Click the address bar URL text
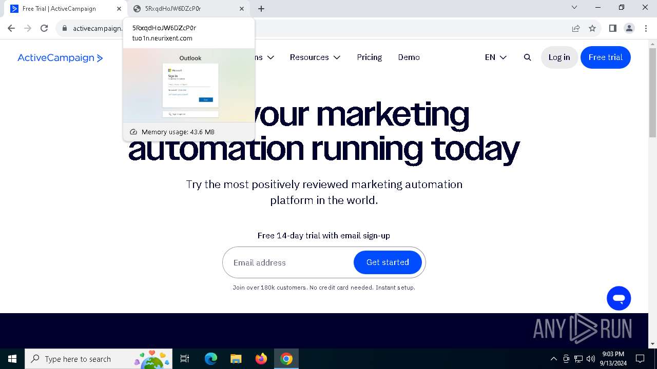The height and width of the screenshot is (369, 657). click(98, 28)
